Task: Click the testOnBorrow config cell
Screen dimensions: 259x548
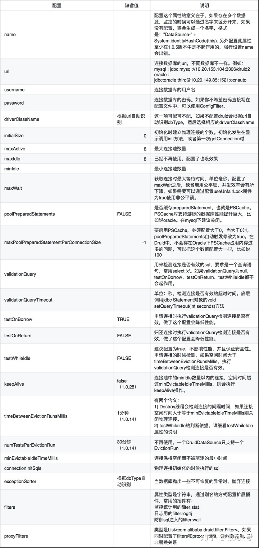Action: point(56,319)
